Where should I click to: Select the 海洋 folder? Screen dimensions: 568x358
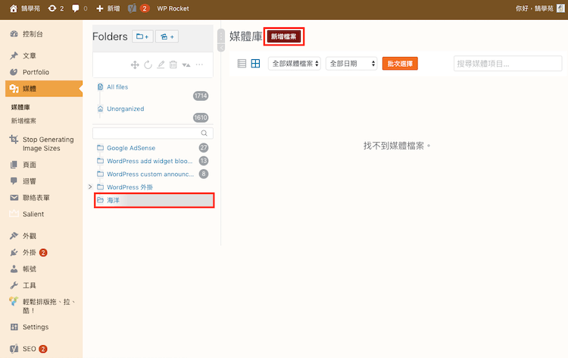pos(154,200)
